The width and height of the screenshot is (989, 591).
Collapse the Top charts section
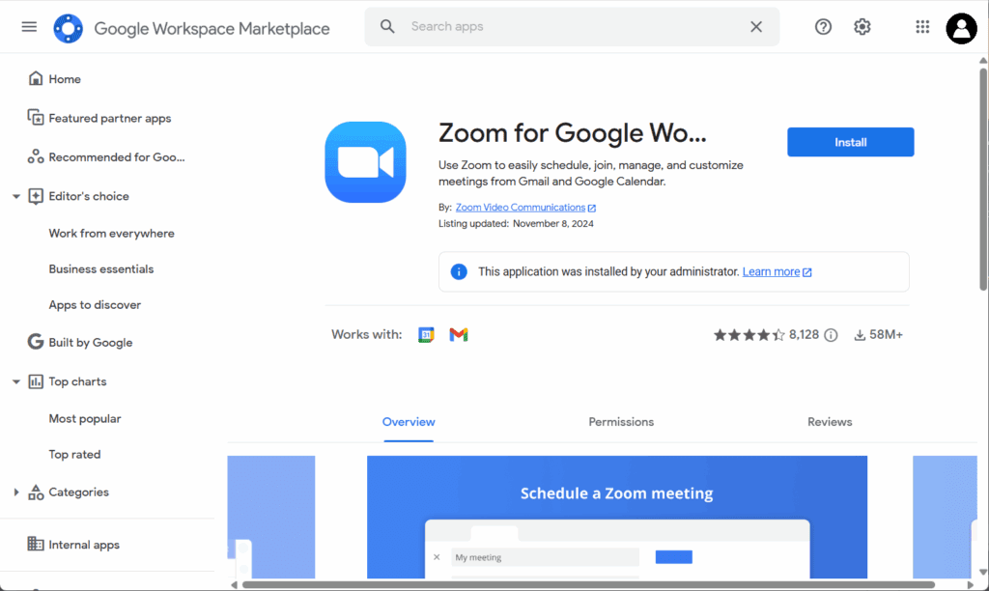(x=16, y=381)
